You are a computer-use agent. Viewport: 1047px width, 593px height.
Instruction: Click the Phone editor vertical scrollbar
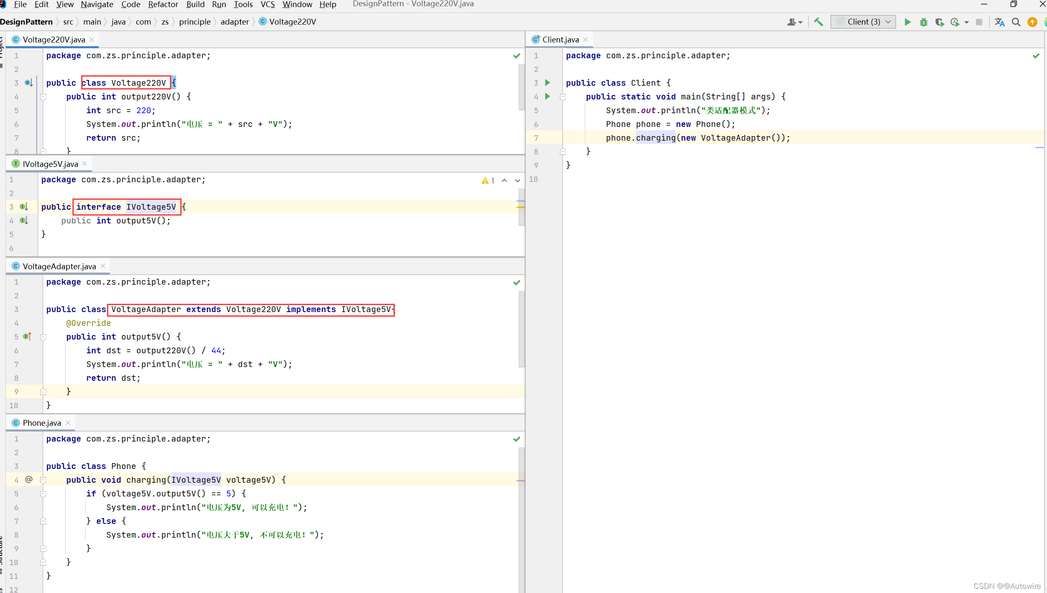click(x=521, y=520)
